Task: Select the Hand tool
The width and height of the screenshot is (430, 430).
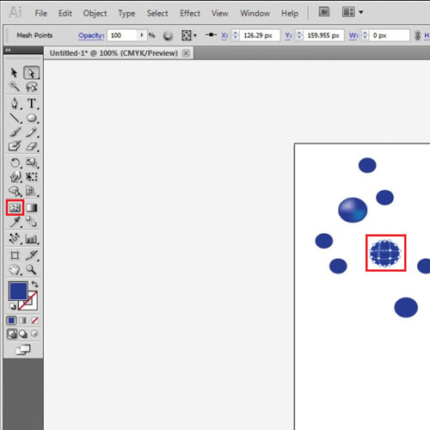Action: pos(15,269)
